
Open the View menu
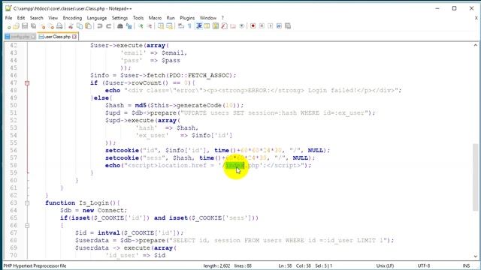[53, 18]
